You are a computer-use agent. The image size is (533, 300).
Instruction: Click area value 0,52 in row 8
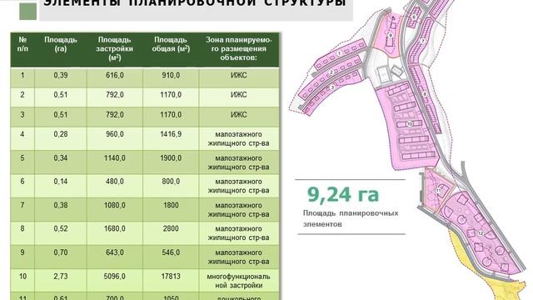61,228
